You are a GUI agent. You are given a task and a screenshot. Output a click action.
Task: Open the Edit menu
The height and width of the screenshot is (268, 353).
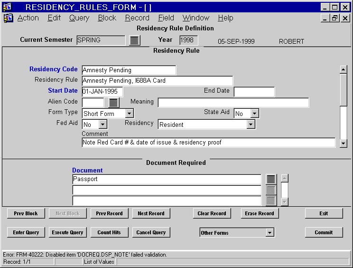tap(54, 18)
